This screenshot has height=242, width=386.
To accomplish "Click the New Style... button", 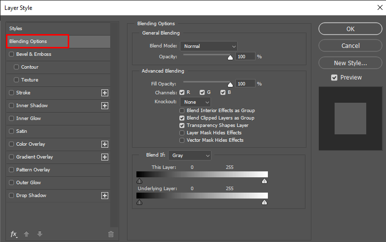I will tap(350, 63).
